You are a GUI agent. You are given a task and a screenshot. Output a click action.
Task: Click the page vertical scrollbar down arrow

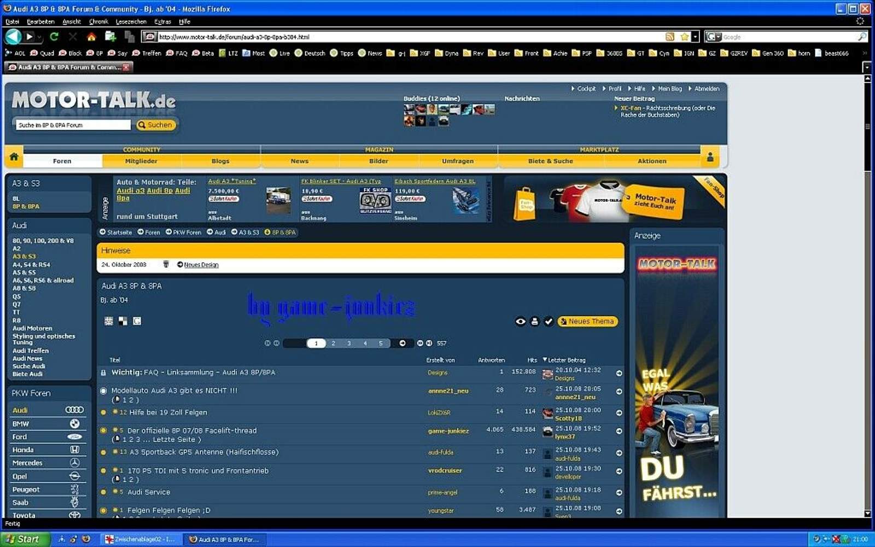pyautogui.click(x=867, y=514)
